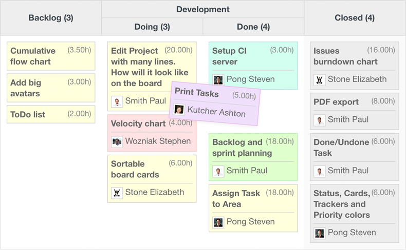
Task: Open the Add big avatars task
Action: coord(26,88)
